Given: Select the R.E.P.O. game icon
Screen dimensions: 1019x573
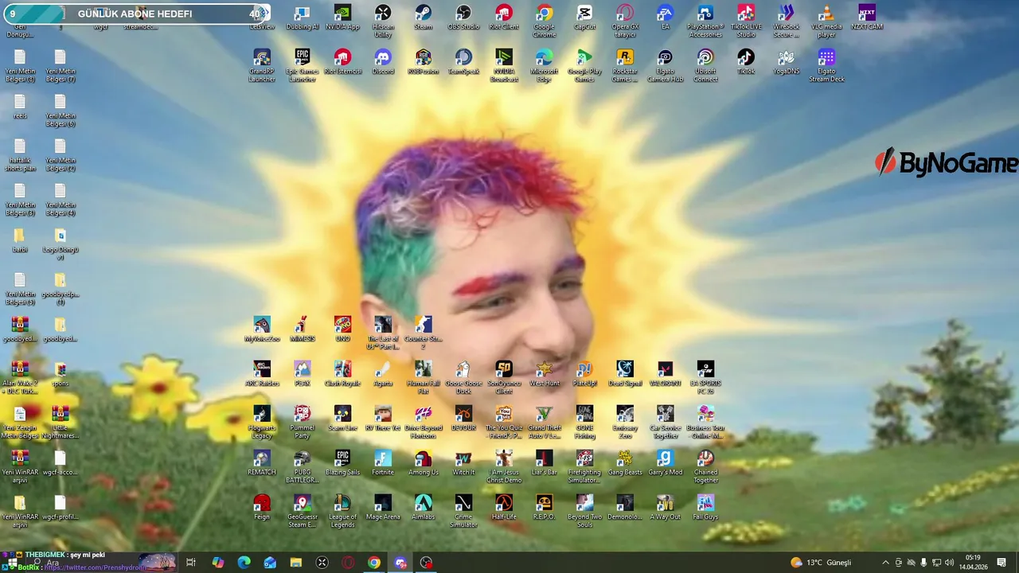Looking at the screenshot, I should click(544, 508).
